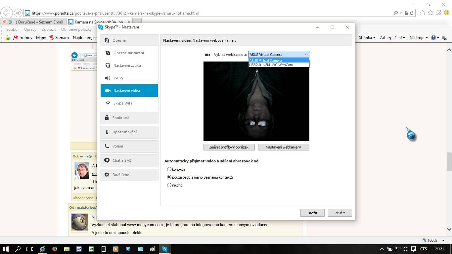The height and width of the screenshot is (254, 452).
Task: Open the Nastavení zvuku settings page
Action: [129, 65]
